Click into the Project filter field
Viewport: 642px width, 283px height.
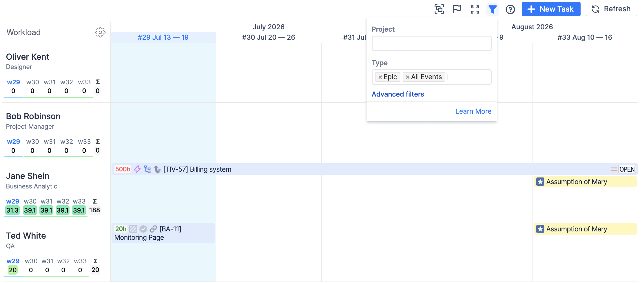point(431,43)
